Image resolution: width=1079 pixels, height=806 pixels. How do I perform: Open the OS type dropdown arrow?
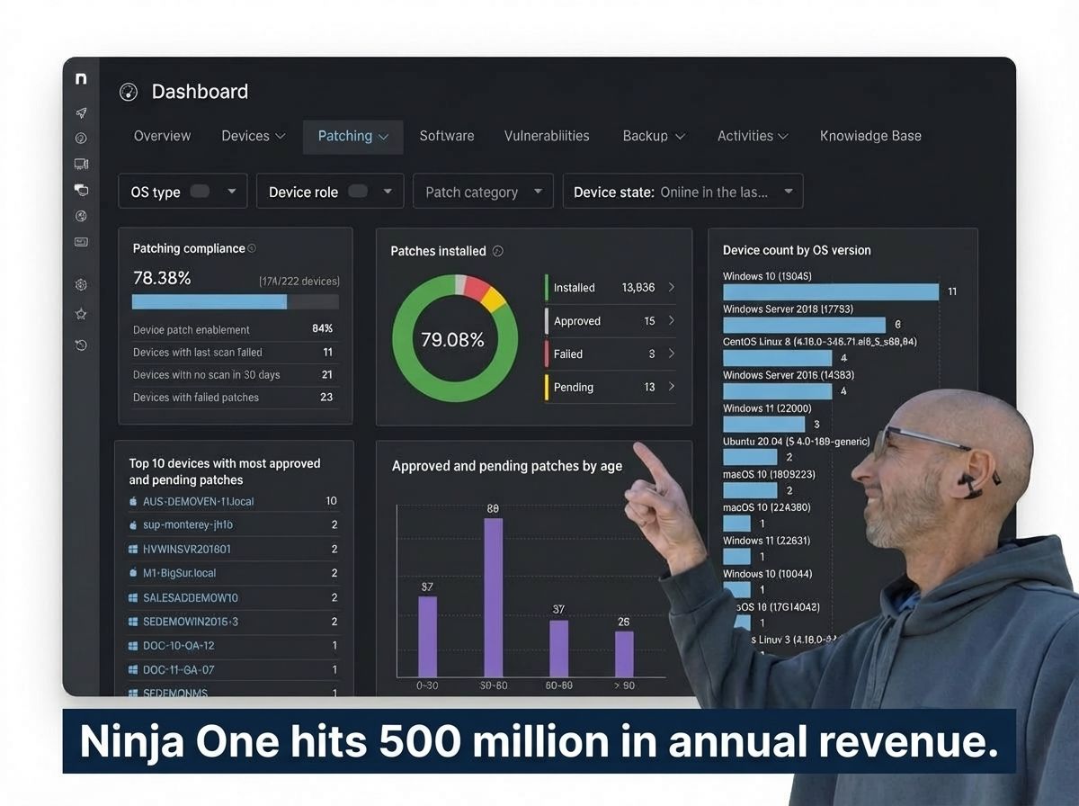tap(232, 192)
